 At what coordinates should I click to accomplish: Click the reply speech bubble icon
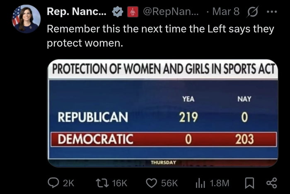tap(53, 182)
